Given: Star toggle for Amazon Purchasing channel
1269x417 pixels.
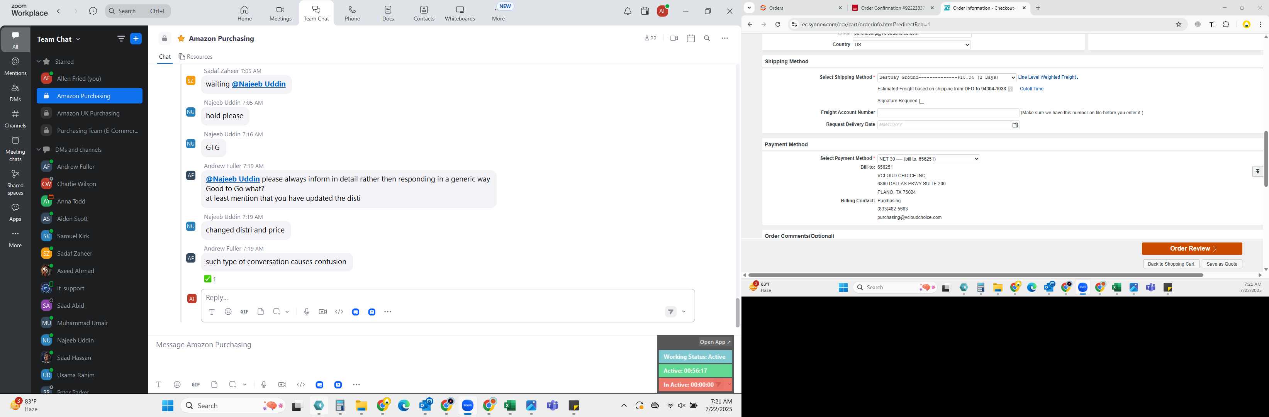Looking at the screenshot, I should [181, 38].
